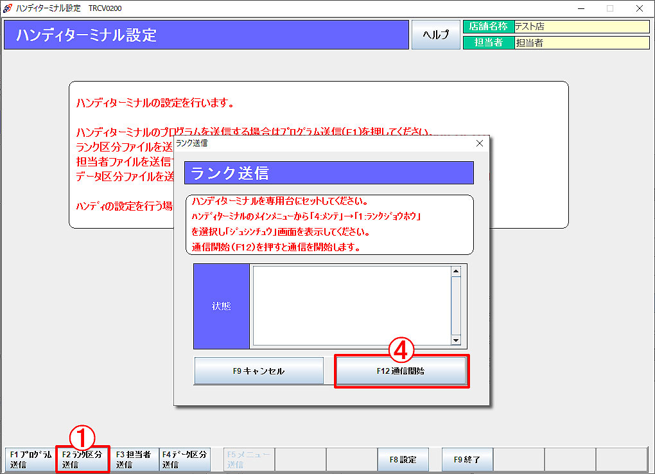Open F8 設定 settings
The width and height of the screenshot is (655, 474).
[x=403, y=459]
